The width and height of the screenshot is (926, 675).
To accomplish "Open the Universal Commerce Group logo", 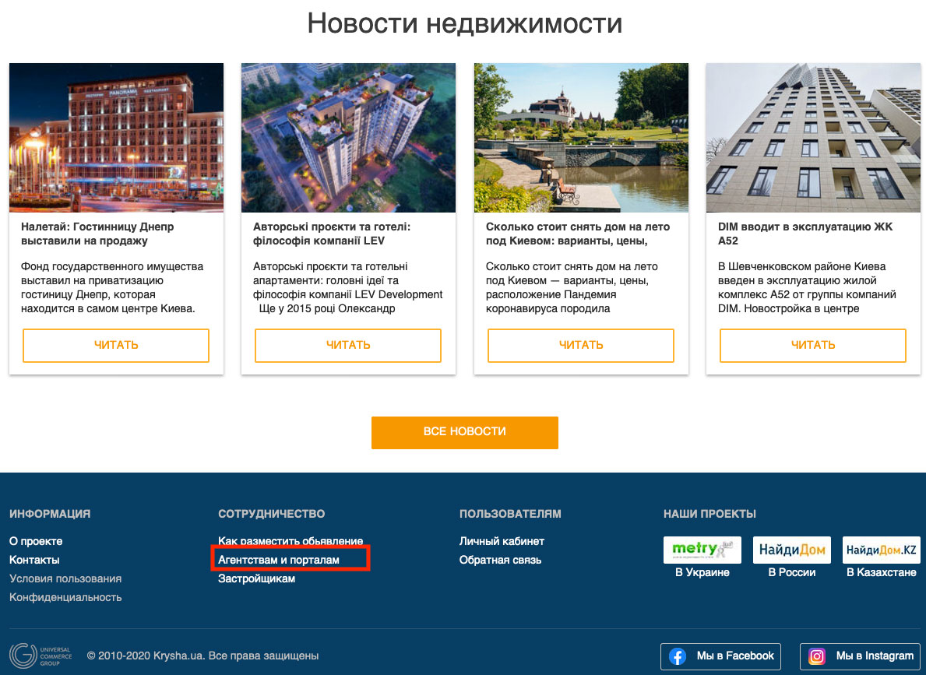I will [x=40, y=656].
